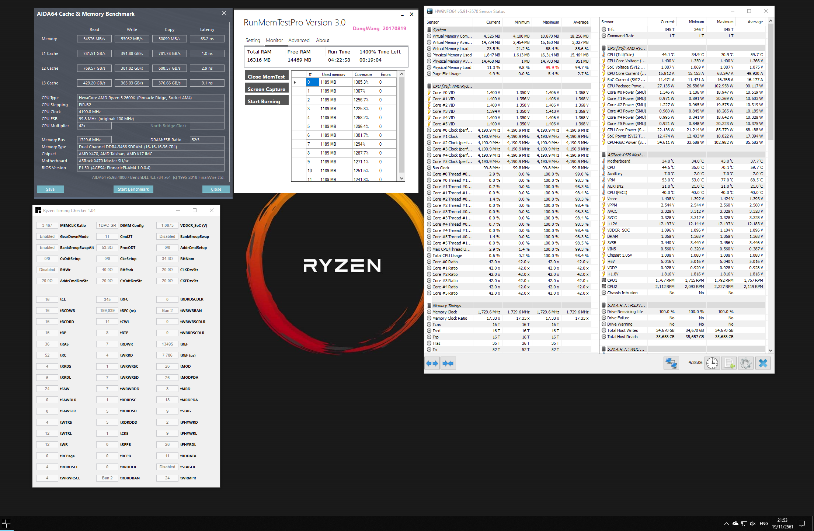Image resolution: width=814 pixels, height=531 pixels.
Task: Open OneDrive cloud tray icon
Action: pyautogui.click(x=735, y=524)
